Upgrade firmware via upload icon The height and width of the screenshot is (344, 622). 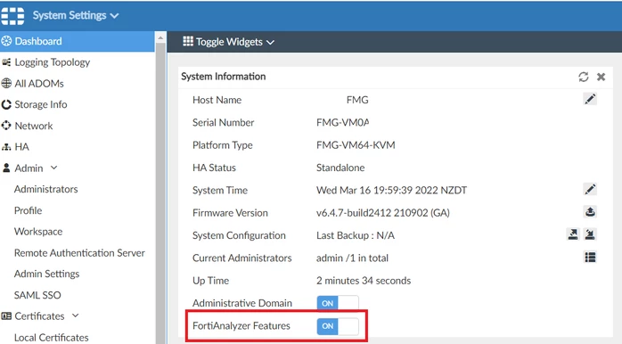590,212
